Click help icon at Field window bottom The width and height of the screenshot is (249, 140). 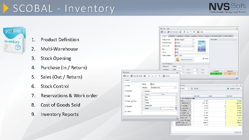click(177, 118)
